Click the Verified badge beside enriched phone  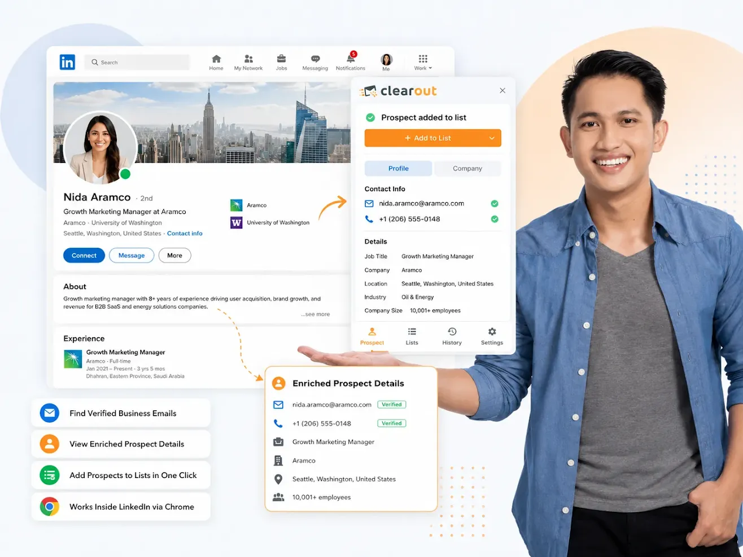[x=392, y=423]
